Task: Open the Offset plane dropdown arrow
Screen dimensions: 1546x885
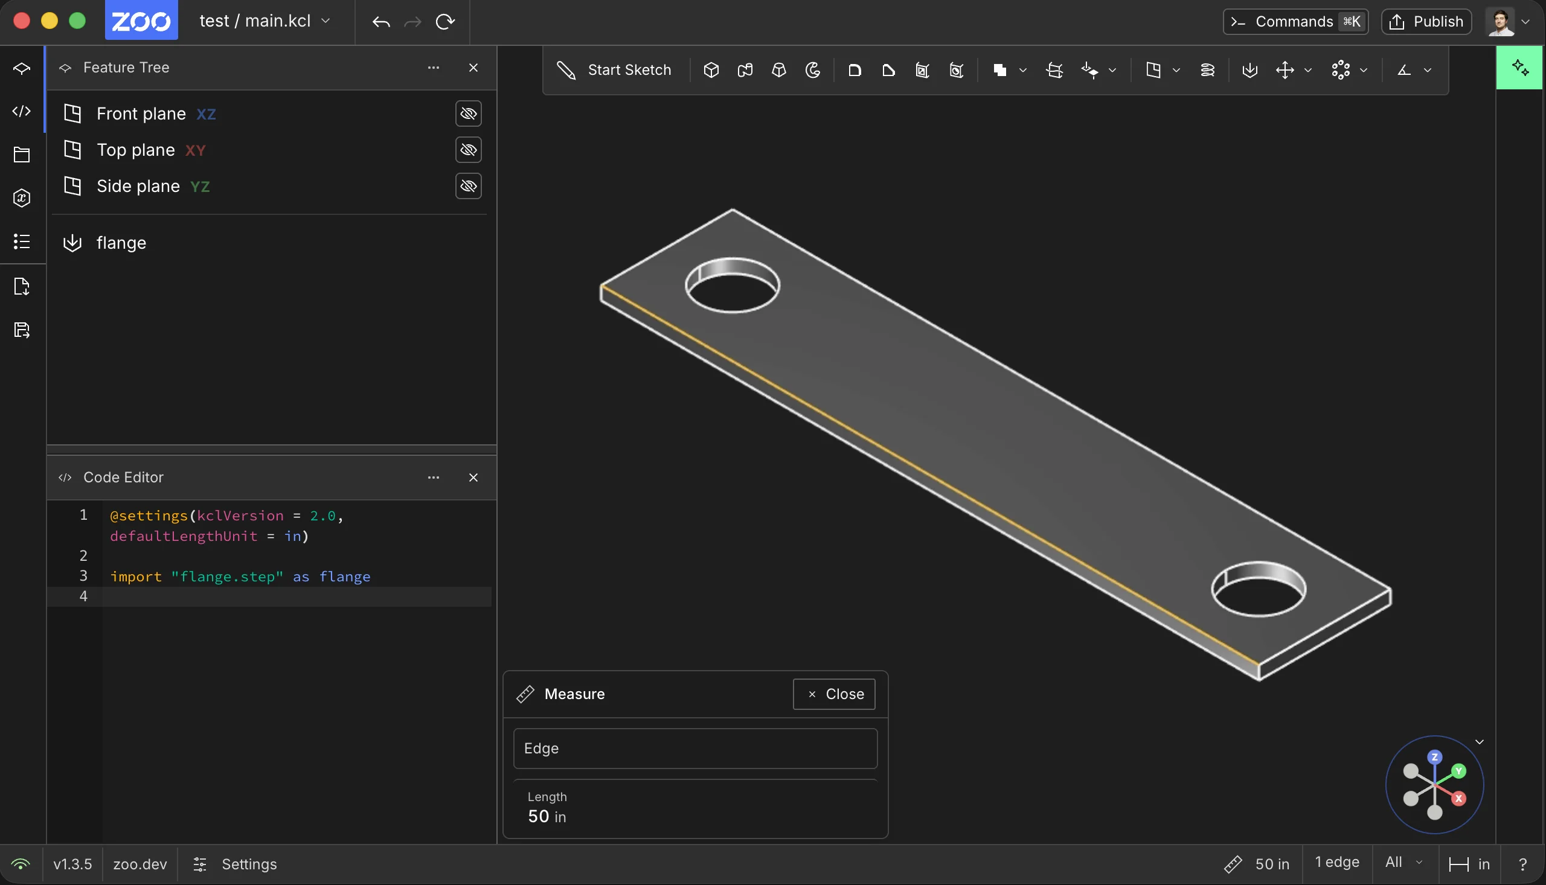Action: (x=1176, y=71)
